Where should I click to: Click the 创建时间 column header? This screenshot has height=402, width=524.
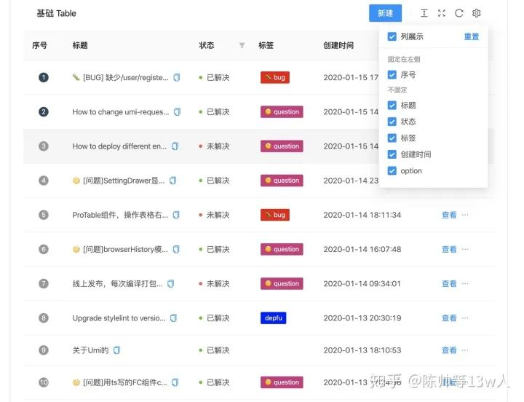click(x=338, y=45)
